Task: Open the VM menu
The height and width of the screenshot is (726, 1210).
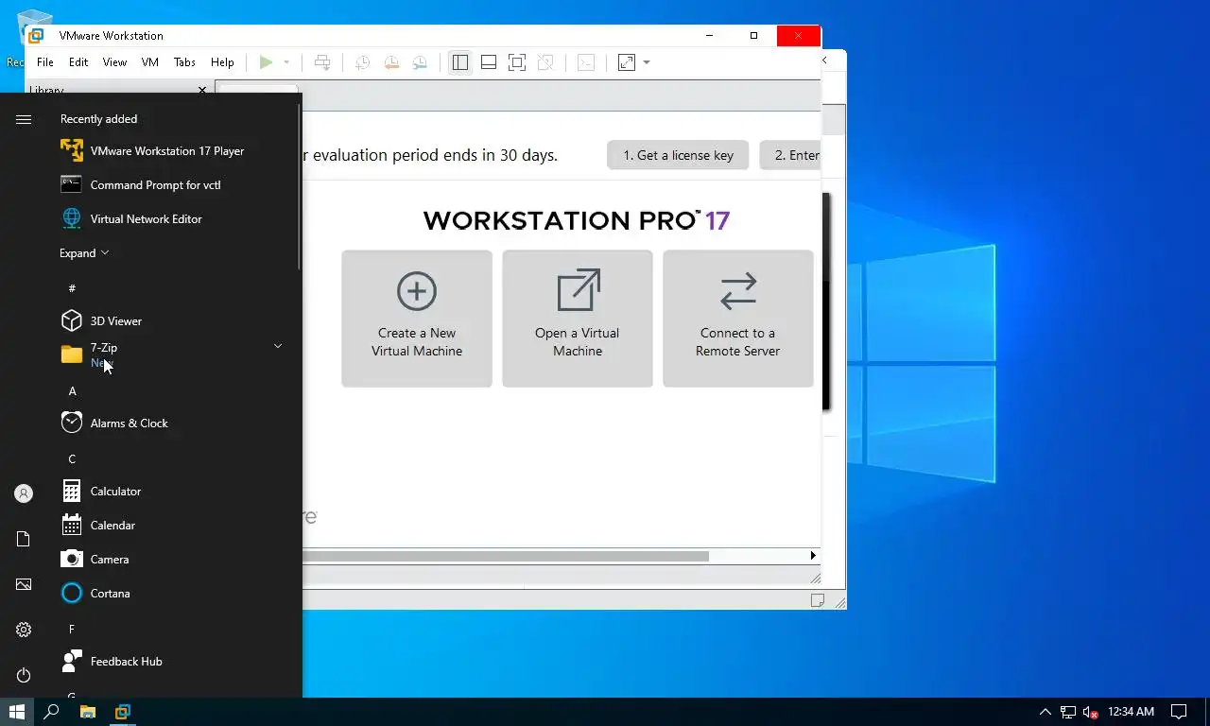Action: click(149, 62)
